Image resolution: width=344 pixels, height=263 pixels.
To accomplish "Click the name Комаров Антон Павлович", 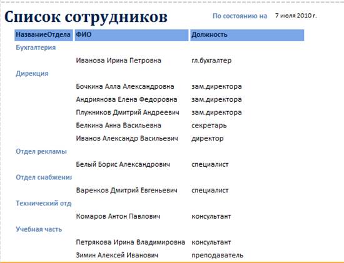I will (x=118, y=216).
